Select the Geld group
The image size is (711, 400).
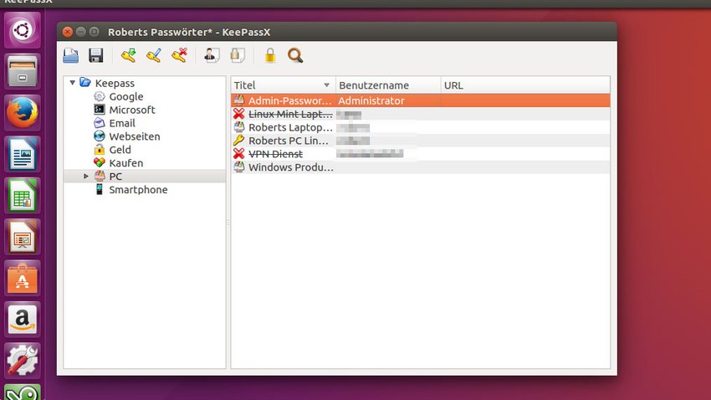120,150
